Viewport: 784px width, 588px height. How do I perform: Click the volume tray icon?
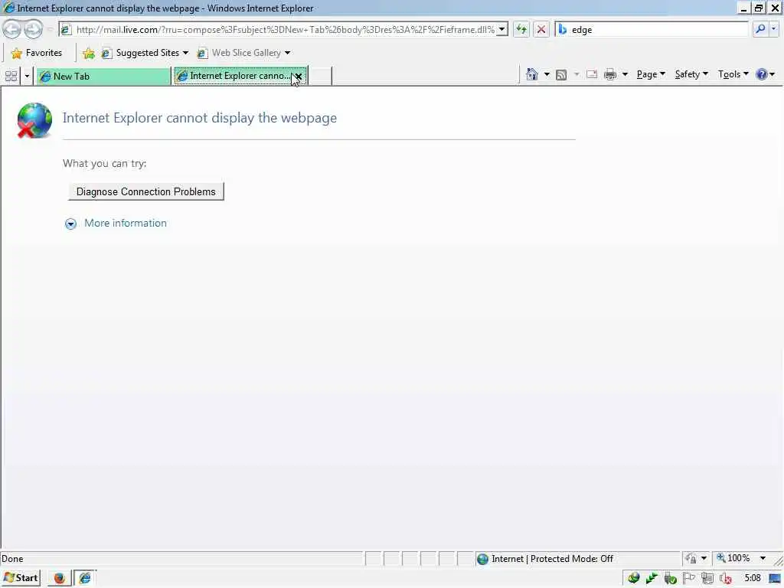tap(725, 579)
